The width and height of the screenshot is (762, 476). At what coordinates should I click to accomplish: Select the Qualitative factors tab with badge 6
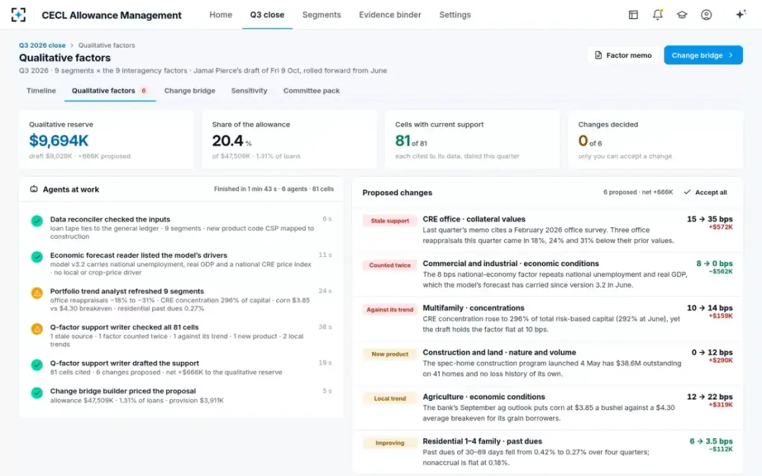(x=110, y=91)
